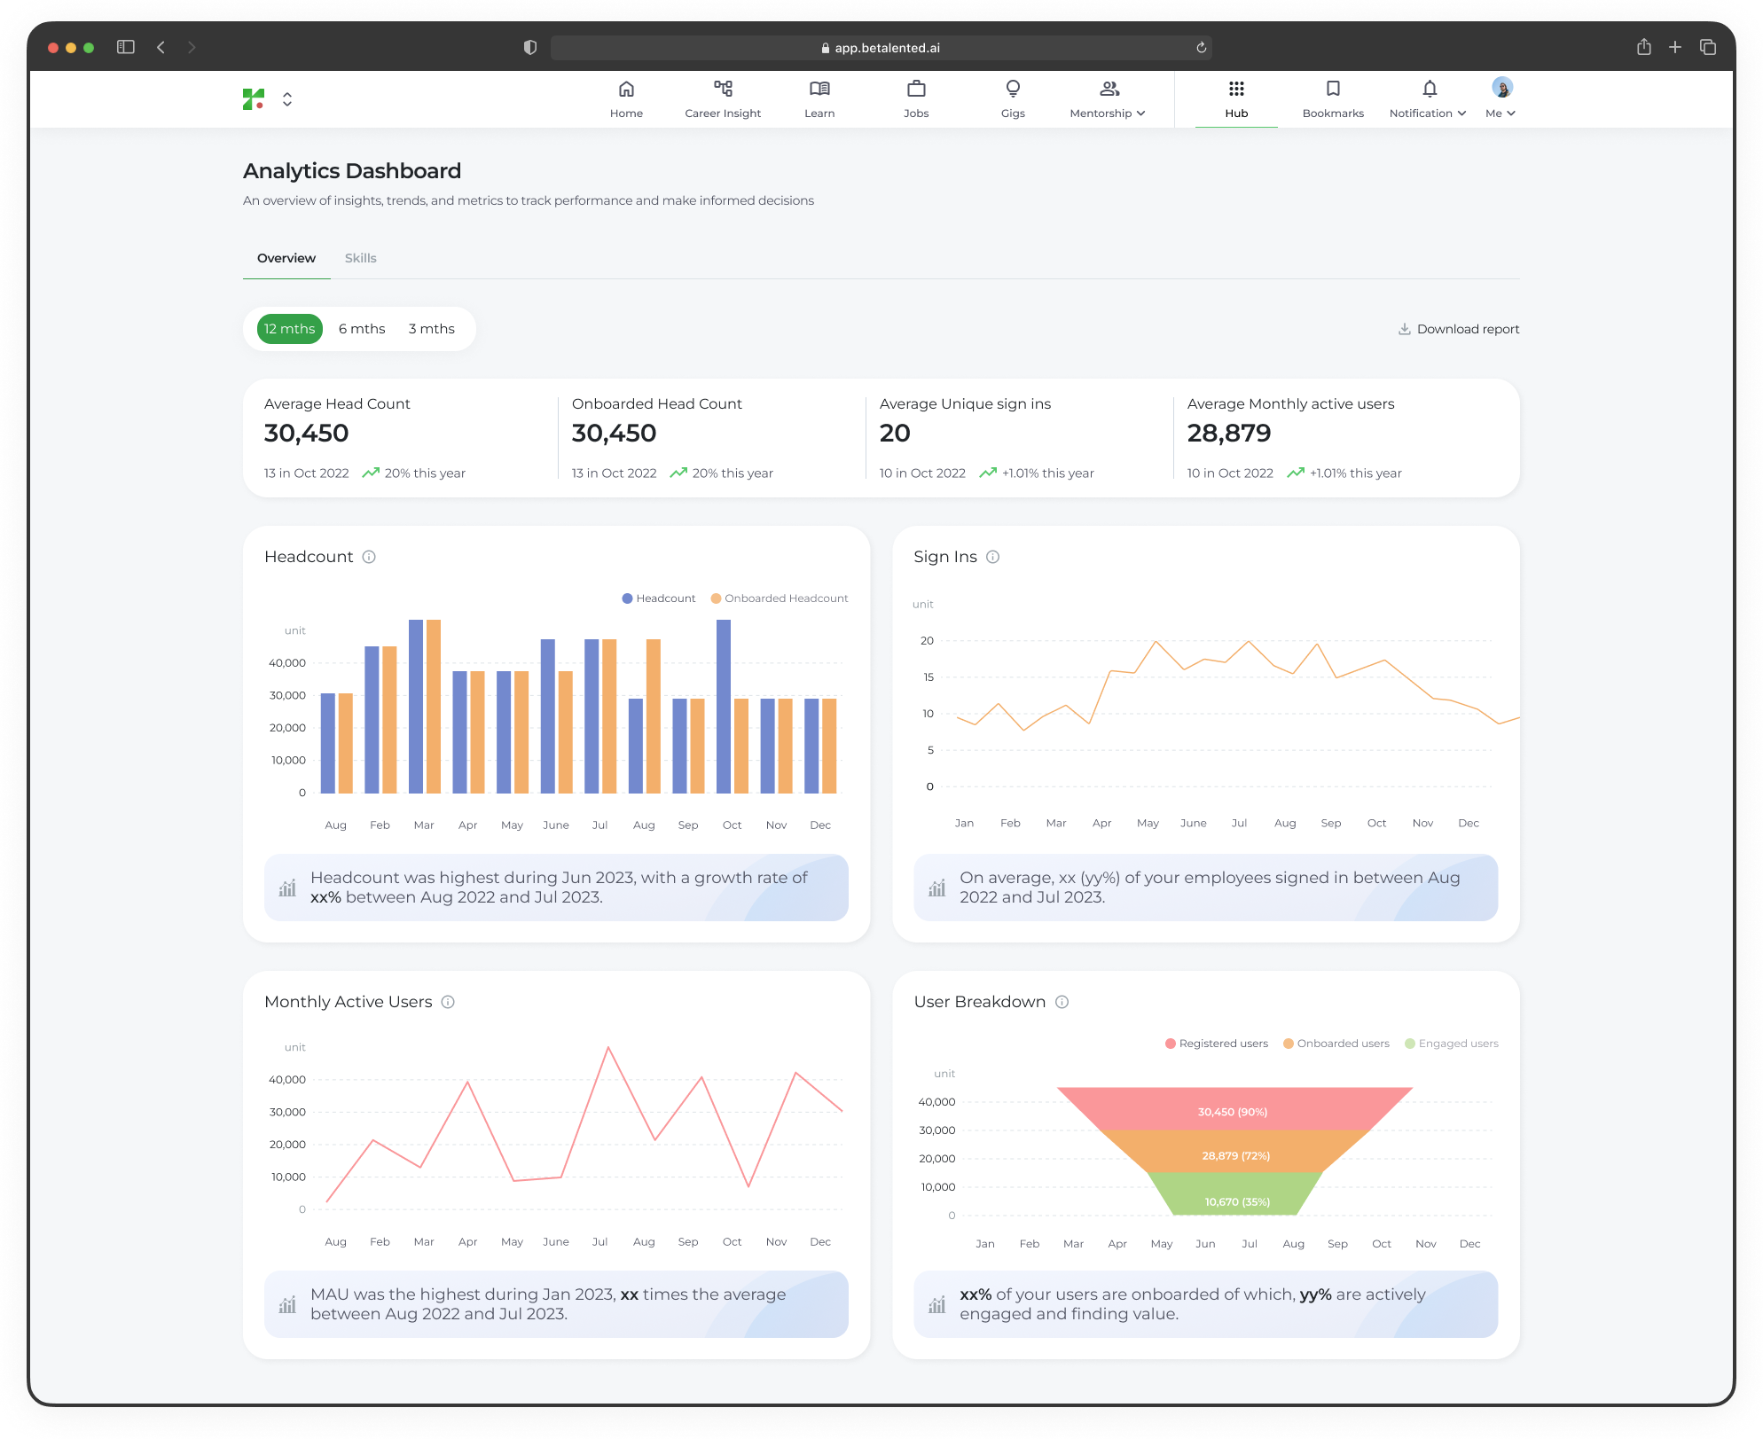Select the 6 mths time range
The width and height of the screenshot is (1763, 1439).
tap(362, 329)
